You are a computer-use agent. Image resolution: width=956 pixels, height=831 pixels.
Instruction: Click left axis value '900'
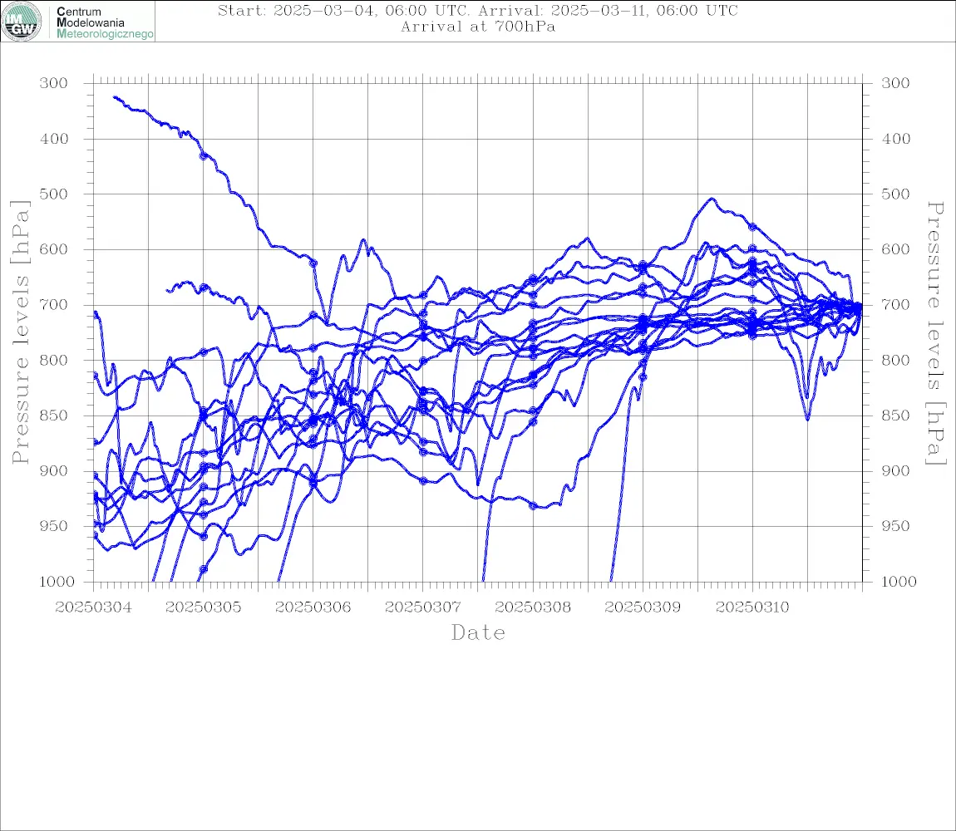click(54, 470)
